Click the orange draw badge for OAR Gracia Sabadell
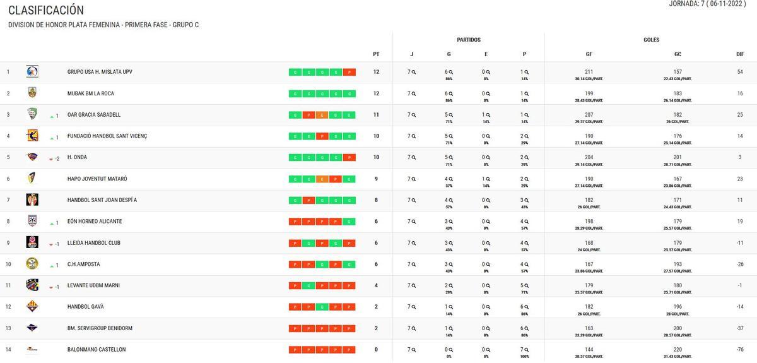This screenshot has height=363, width=757. click(x=322, y=115)
